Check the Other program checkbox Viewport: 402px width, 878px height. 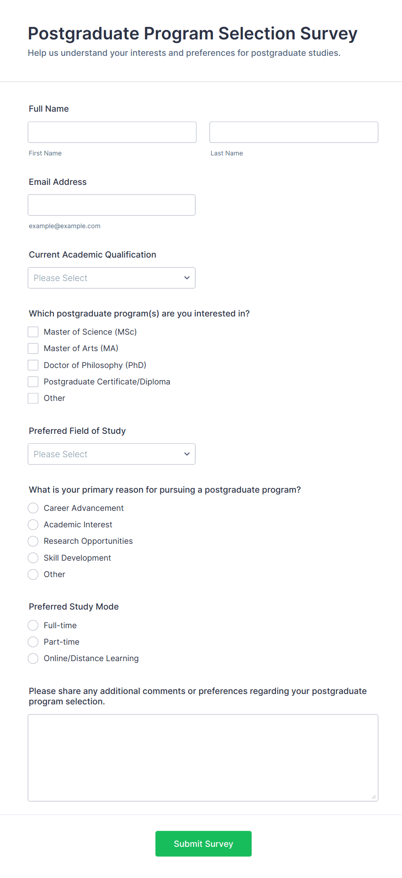tap(33, 398)
